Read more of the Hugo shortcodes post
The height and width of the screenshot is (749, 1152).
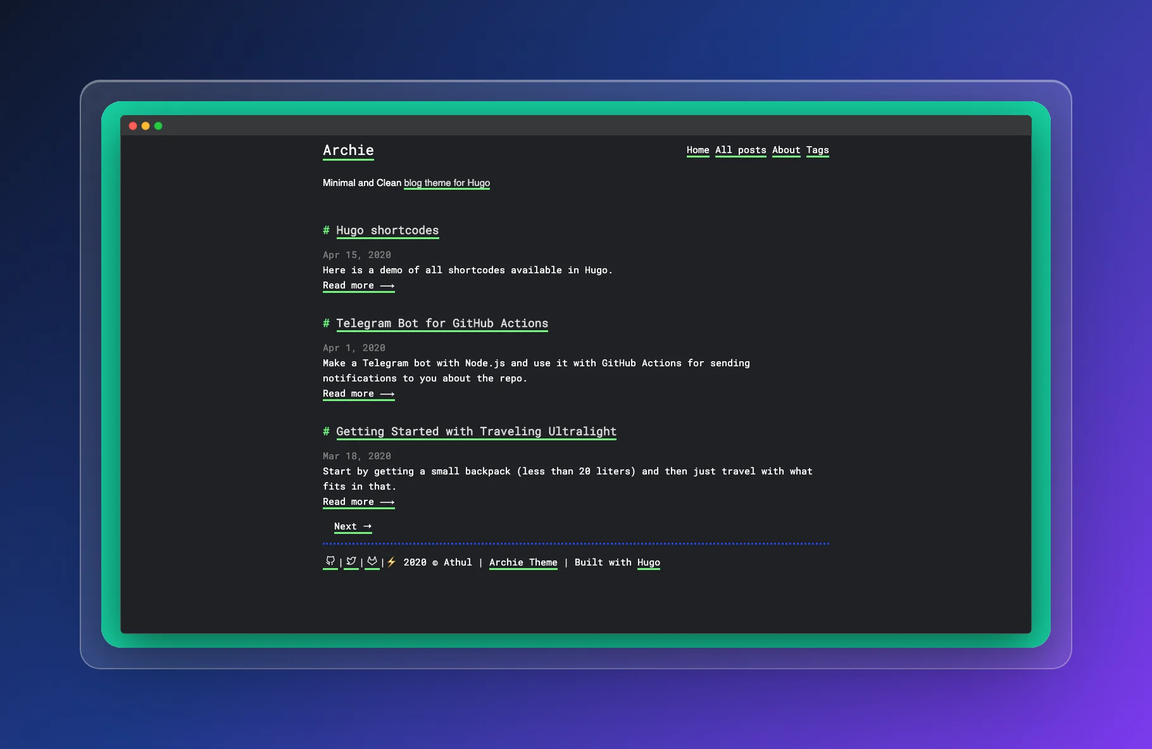click(358, 285)
